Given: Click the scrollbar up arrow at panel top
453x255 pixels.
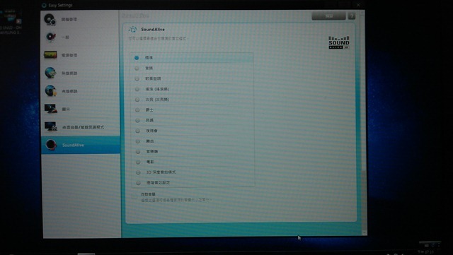Looking at the screenshot, I should 363,13.
